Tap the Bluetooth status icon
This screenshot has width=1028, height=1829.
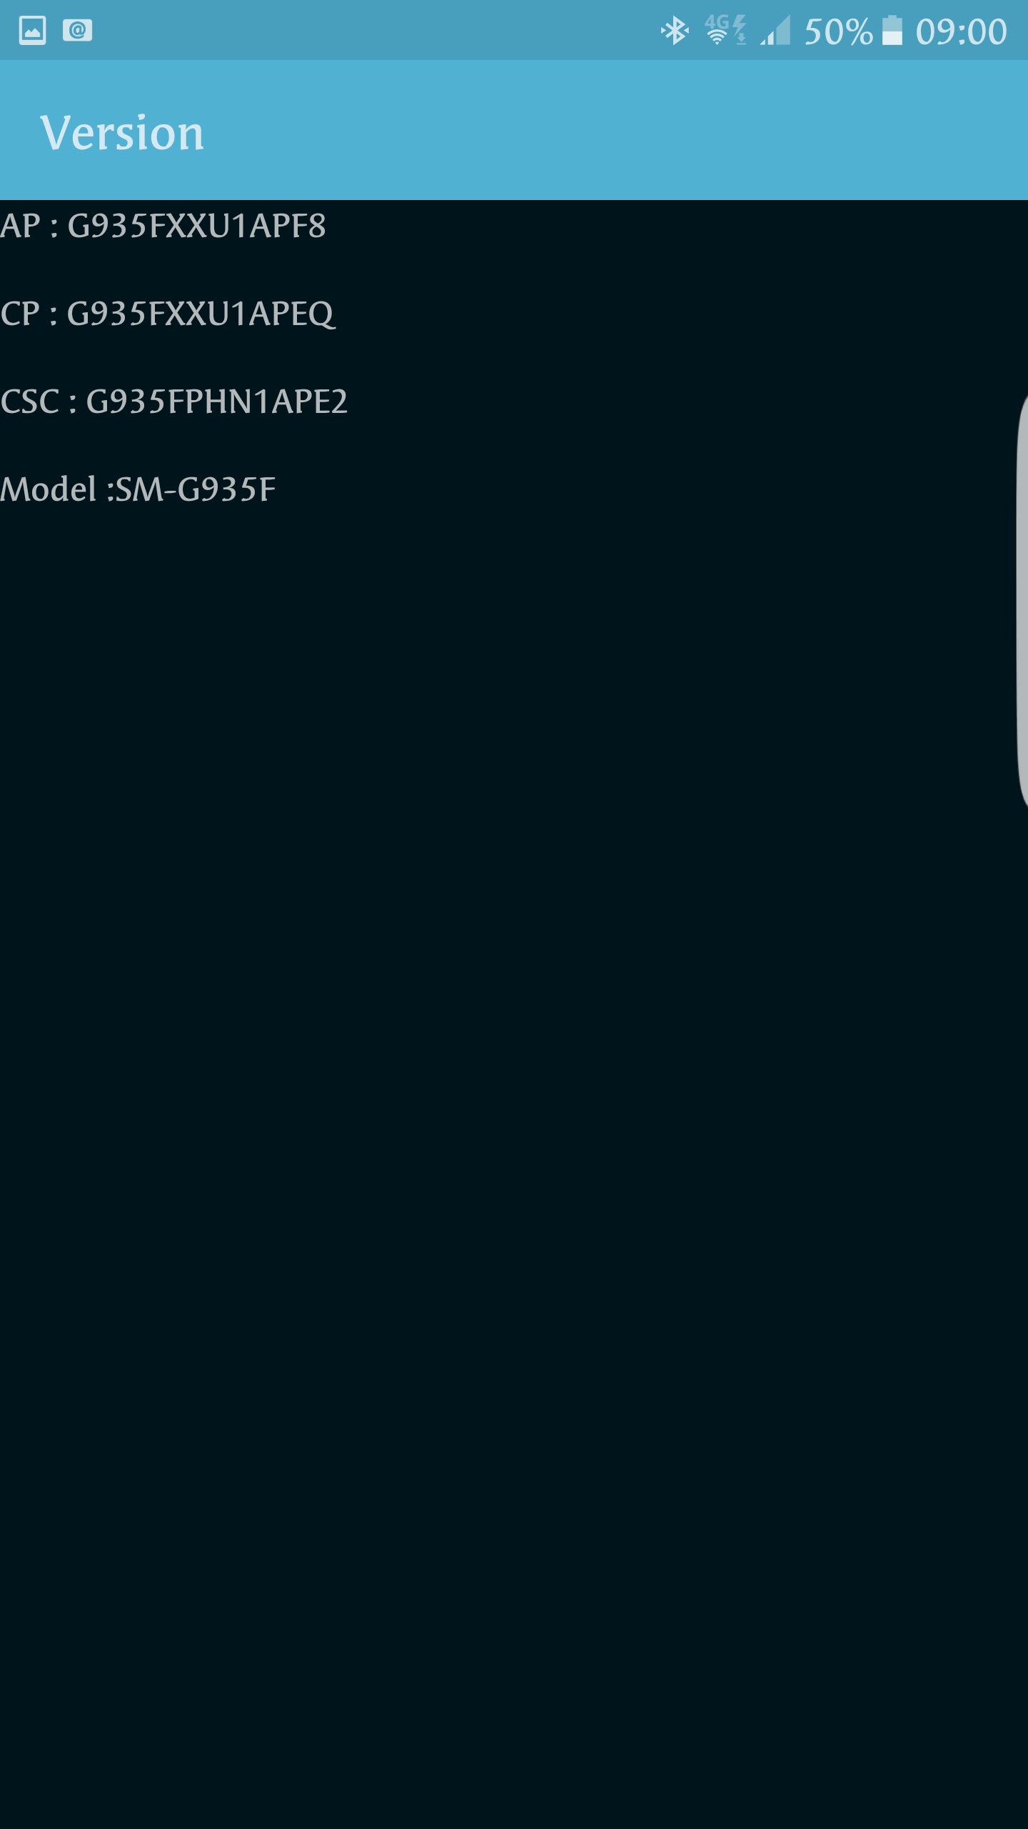click(675, 31)
